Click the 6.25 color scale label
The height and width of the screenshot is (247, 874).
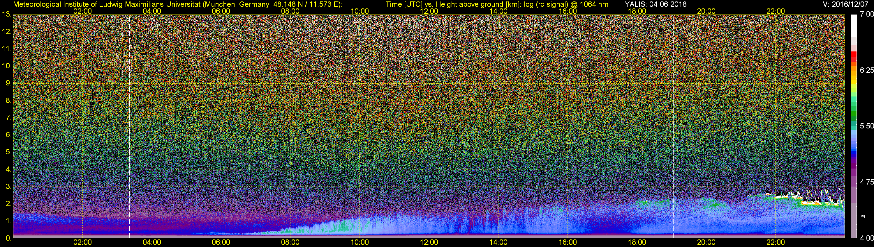click(866, 70)
